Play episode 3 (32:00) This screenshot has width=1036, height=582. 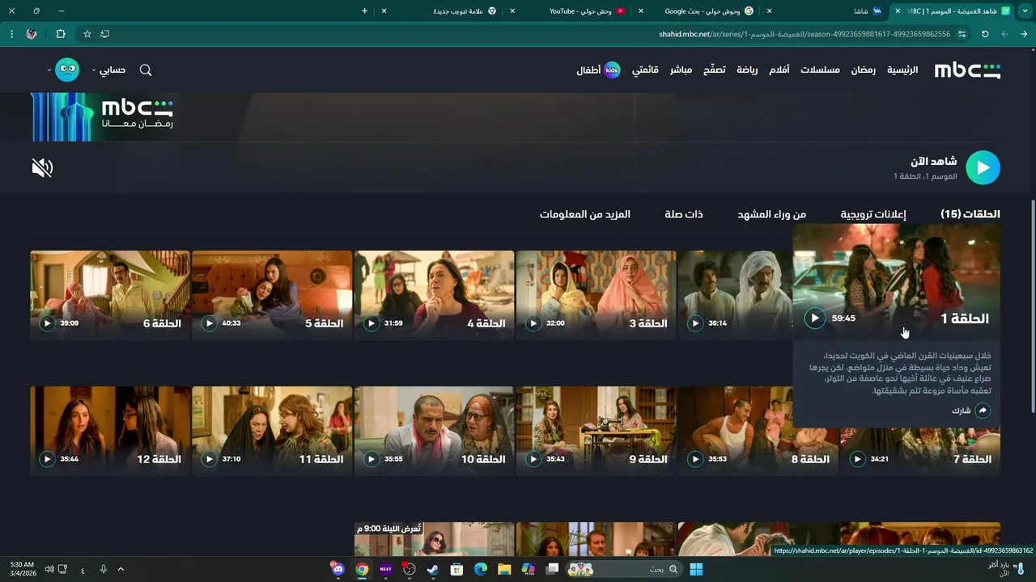[533, 323]
